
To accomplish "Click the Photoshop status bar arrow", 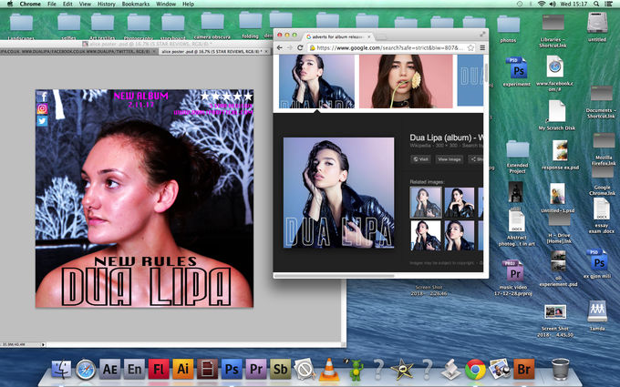I will tap(43, 344).
